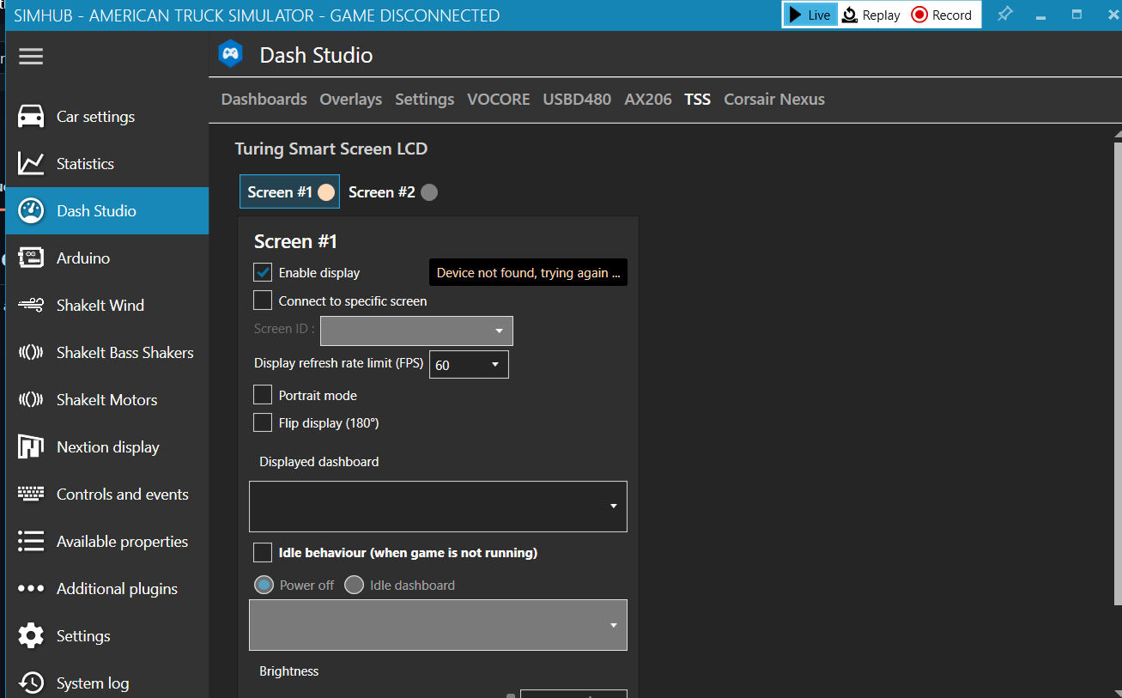Go to the Nextion display page
This screenshot has height=698, width=1122.
pos(107,446)
